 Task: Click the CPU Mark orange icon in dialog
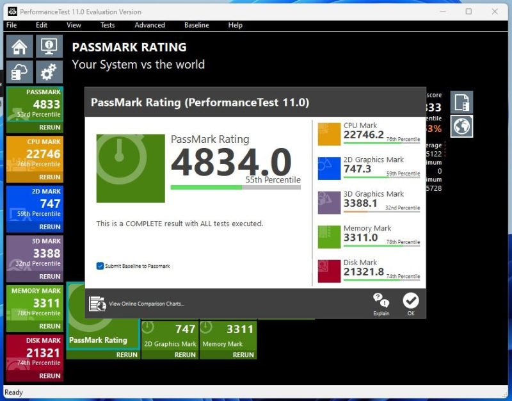[x=329, y=134]
